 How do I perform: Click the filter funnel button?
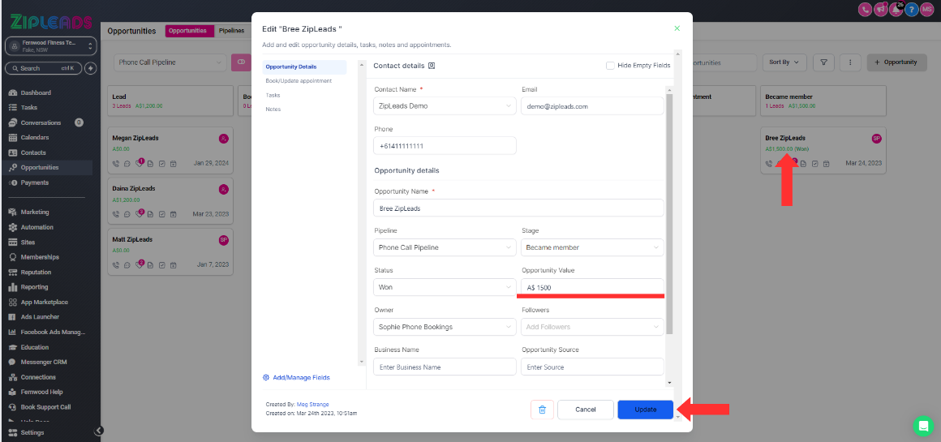(823, 62)
